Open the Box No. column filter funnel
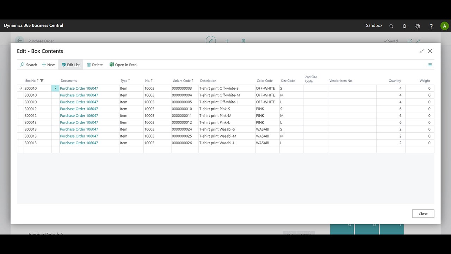 [x=42, y=81]
